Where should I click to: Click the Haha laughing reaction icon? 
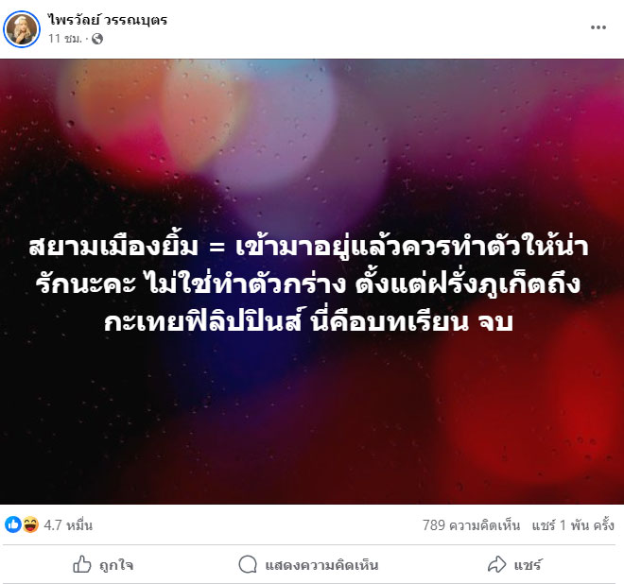pos(30,524)
